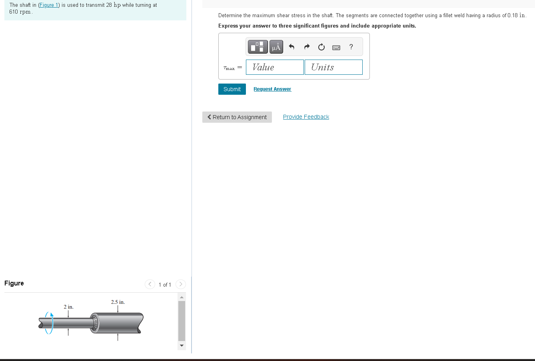Click the Value answer field

point(275,67)
